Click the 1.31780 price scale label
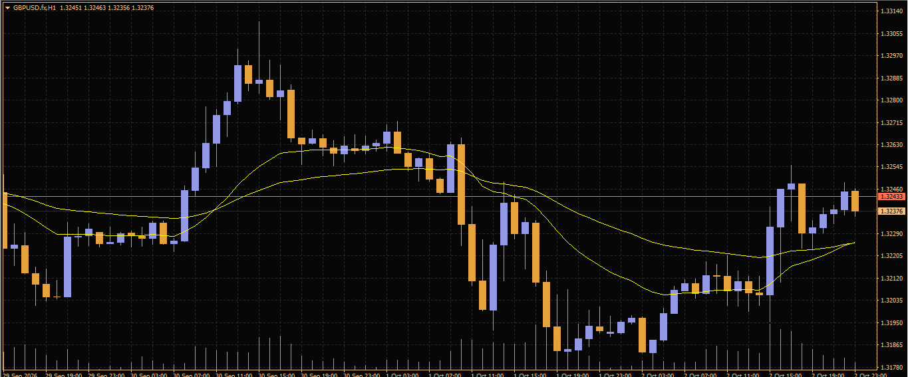The image size is (908, 377). [891, 367]
